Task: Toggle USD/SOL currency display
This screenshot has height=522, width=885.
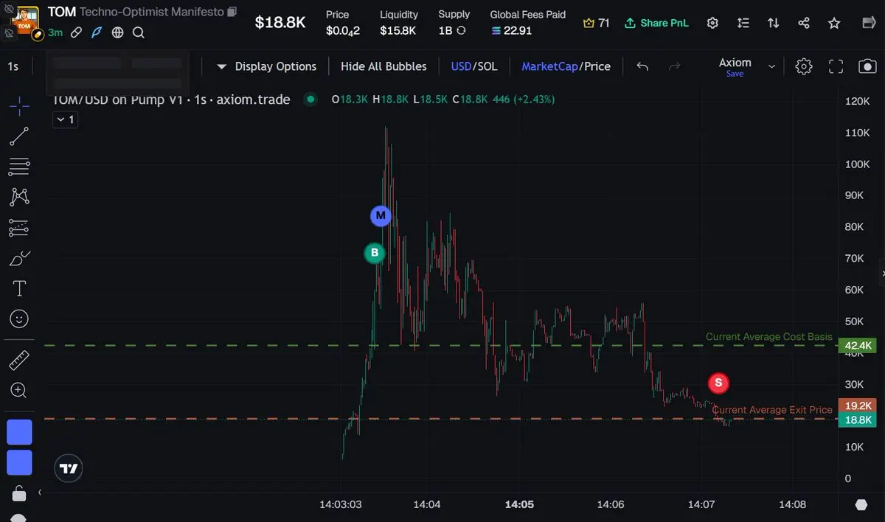Action: [x=474, y=66]
